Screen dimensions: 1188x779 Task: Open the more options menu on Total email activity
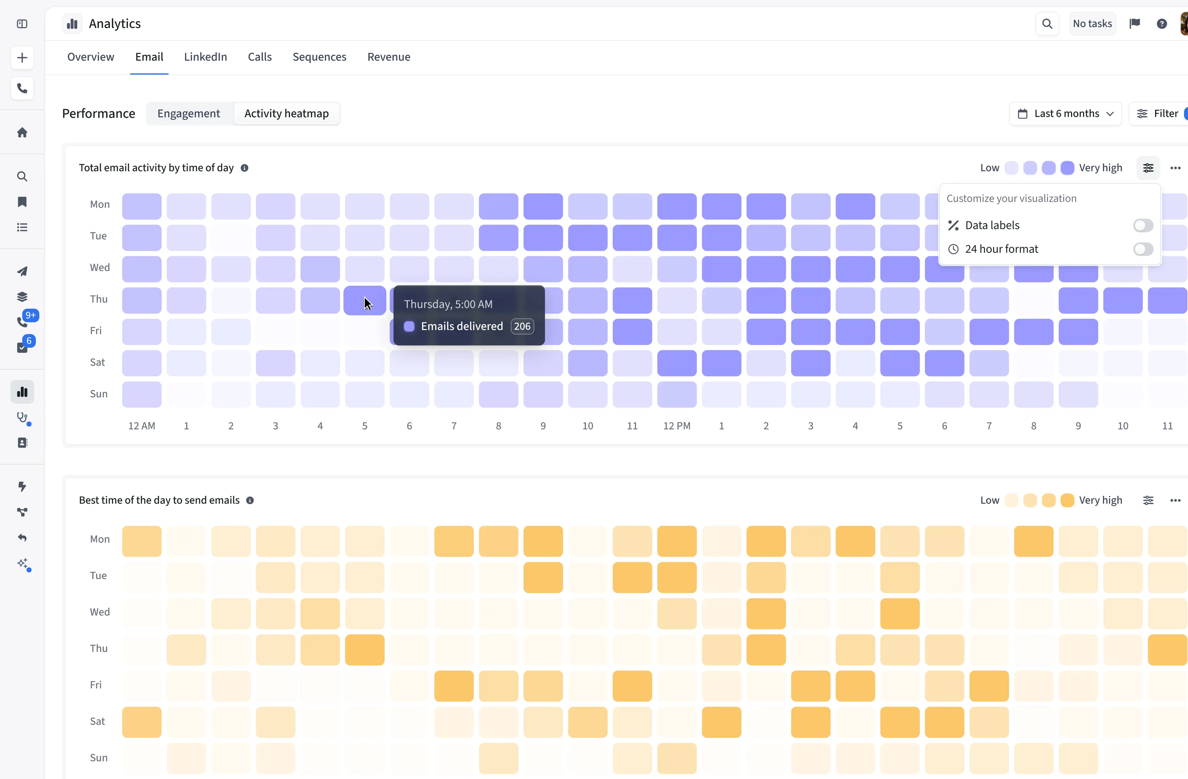coord(1175,168)
